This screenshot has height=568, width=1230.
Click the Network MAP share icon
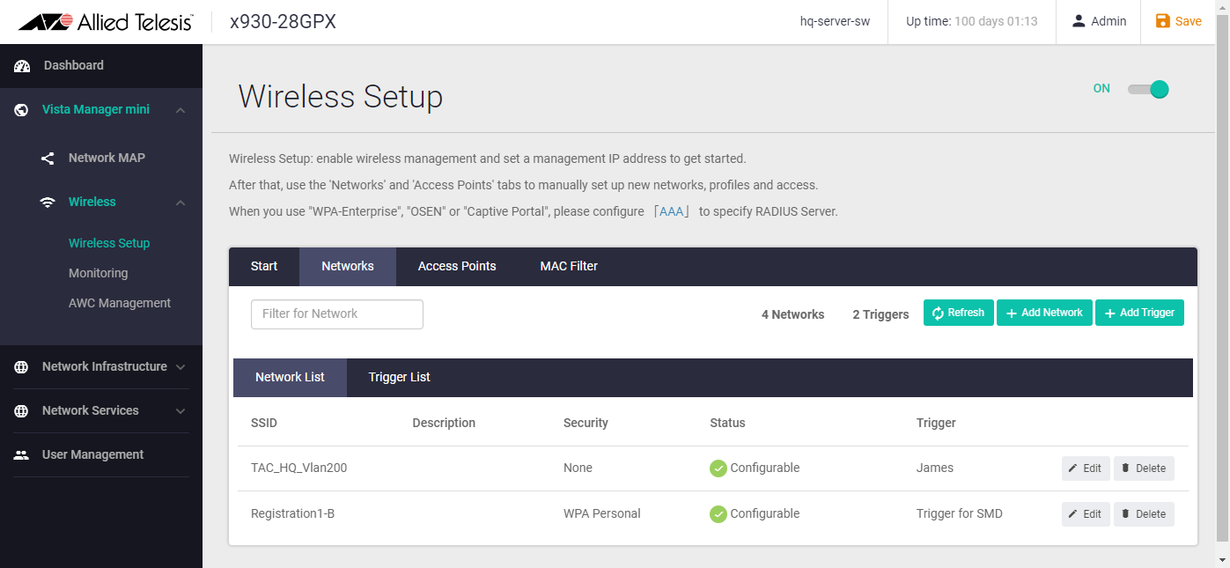coord(48,159)
